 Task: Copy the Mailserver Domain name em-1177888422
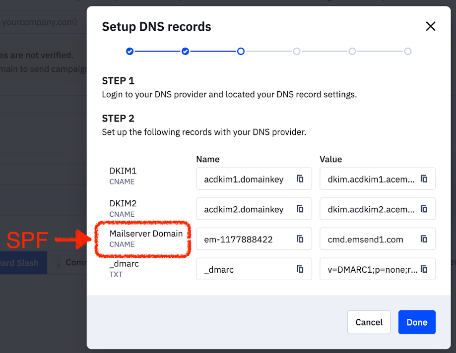300,239
